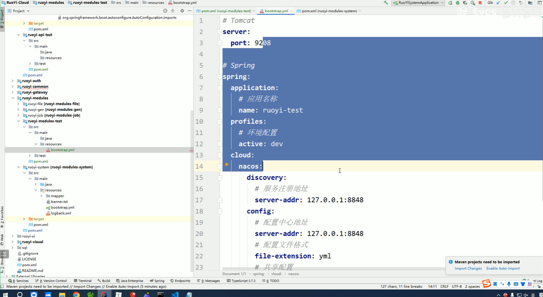Viewport: 543px width, 297px height.
Task: Click Locate/Scroll from Source target icon
Action: pos(165,11)
